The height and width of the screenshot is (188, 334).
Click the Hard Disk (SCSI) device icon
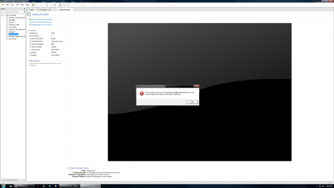click(x=30, y=39)
